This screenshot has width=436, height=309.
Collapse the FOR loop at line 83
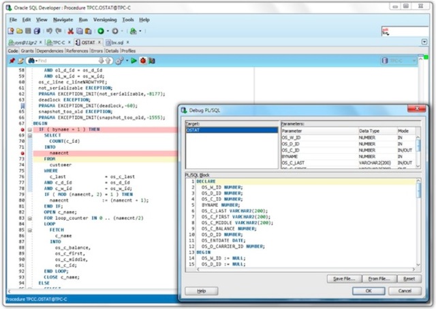(30, 218)
